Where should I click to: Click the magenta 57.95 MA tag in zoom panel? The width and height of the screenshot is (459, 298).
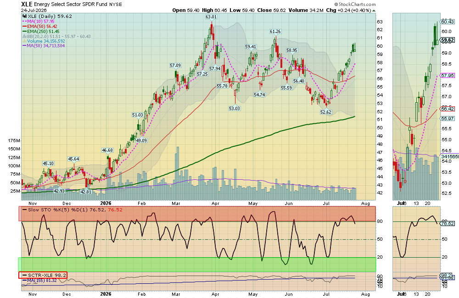(x=448, y=76)
